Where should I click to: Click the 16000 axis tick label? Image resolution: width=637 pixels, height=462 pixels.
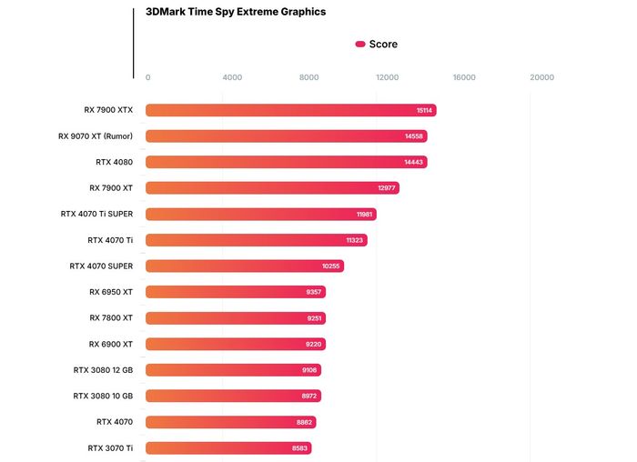pos(464,77)
